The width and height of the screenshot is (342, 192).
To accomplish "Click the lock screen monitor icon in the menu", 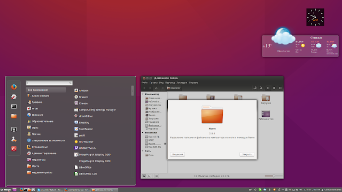I will click(x=14, y=130).
